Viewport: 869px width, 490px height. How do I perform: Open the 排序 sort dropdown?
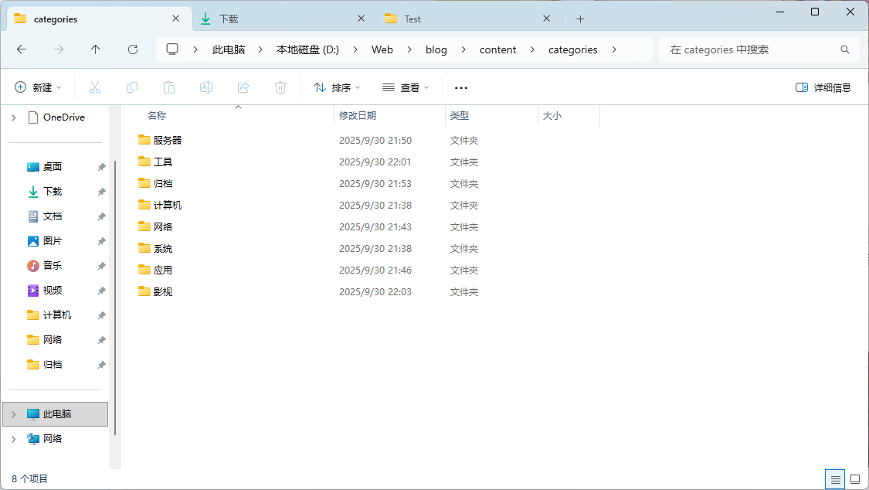[x=337, y=88]
